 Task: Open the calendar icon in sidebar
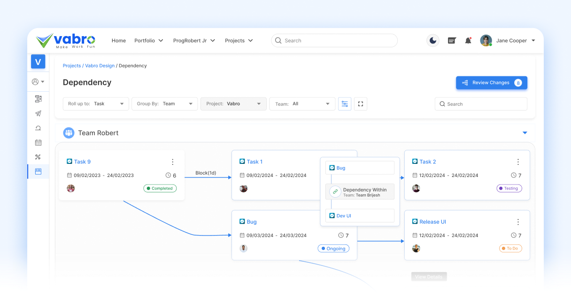pyautogui.click(x=38, y=142)
